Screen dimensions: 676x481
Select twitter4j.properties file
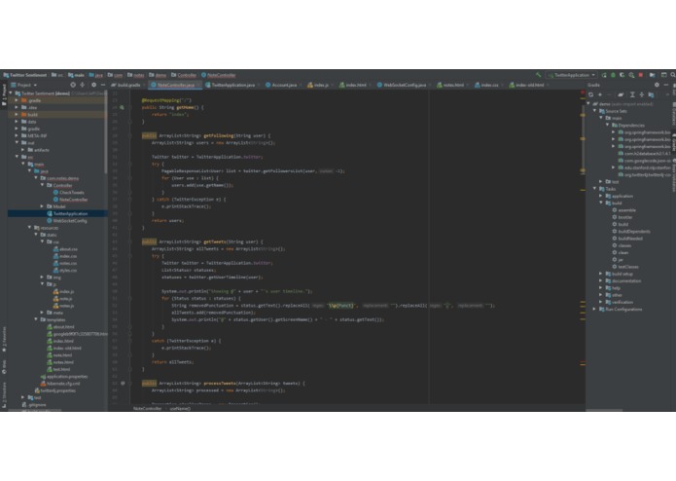click(x=55, y=390)
